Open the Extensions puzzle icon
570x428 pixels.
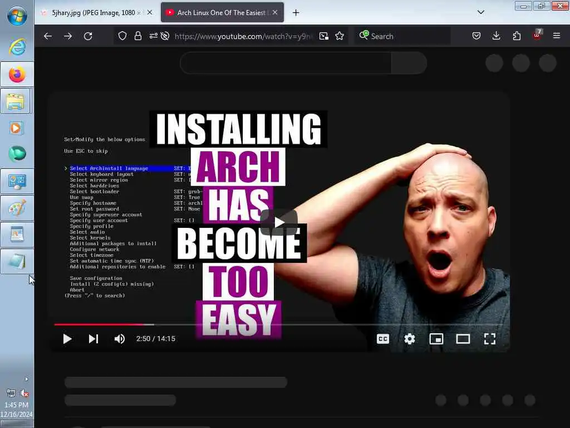pyautogui.click(x=517, y=36)
